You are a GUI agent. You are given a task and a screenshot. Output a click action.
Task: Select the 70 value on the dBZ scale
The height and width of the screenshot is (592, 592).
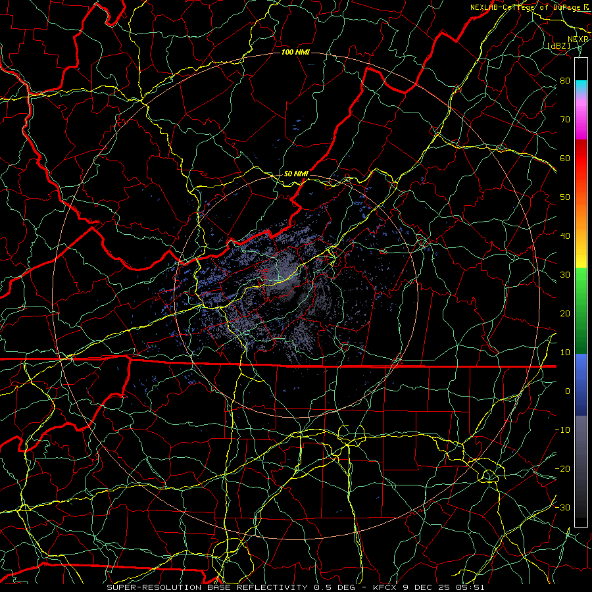pos(565,120)
